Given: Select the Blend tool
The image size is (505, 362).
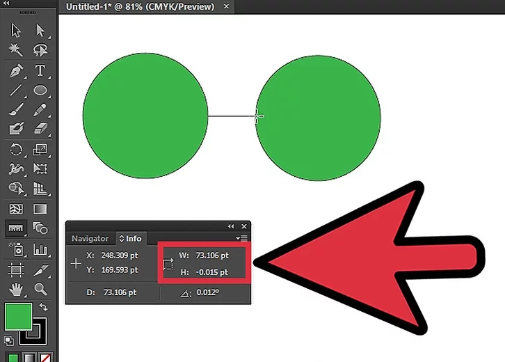Looking at the screenshot, I should [x=40, y=228].
